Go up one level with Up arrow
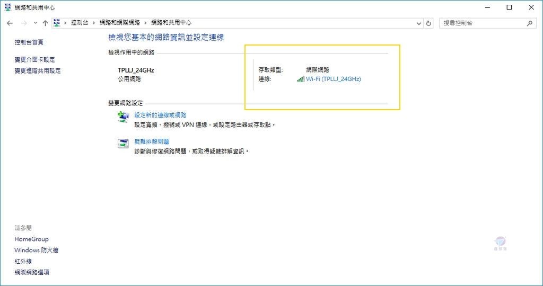This screenshot has height=286, width=543. point(46,23)
